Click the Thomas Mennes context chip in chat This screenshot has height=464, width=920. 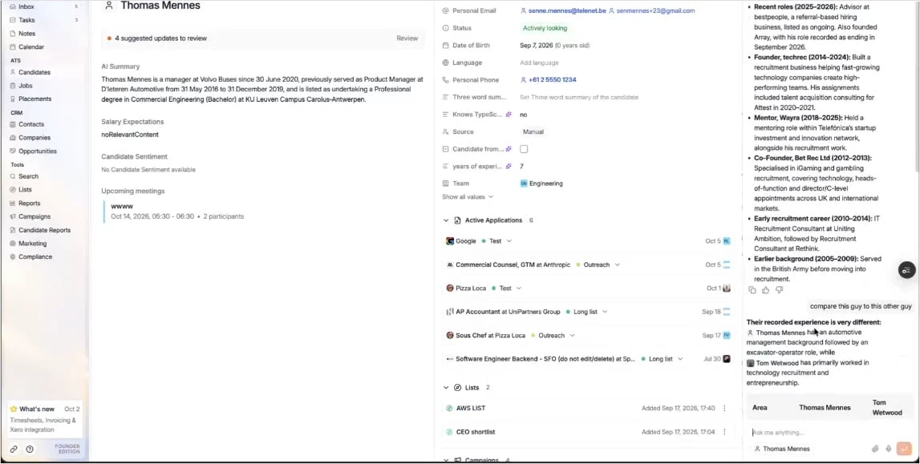coord(782,449)
